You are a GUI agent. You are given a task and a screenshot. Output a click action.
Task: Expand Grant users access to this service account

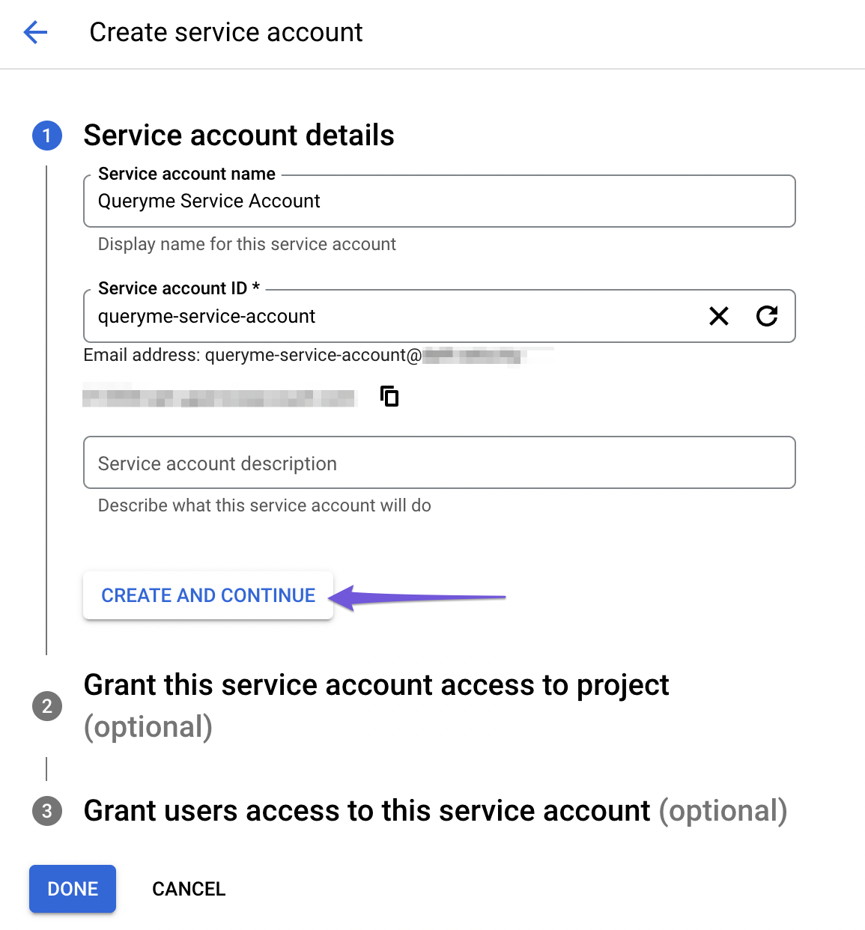434,811
